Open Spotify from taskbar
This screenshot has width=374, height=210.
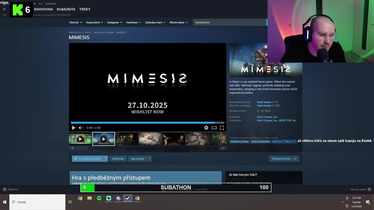point(99,198)
